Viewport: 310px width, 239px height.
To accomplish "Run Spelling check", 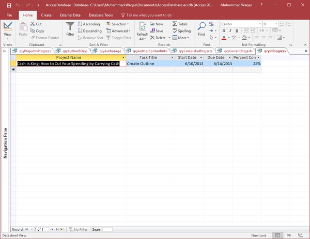I will coord(181,30).
